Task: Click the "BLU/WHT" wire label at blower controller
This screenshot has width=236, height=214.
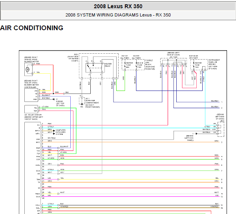Action: pyautogui.click(x=46, y=95)
